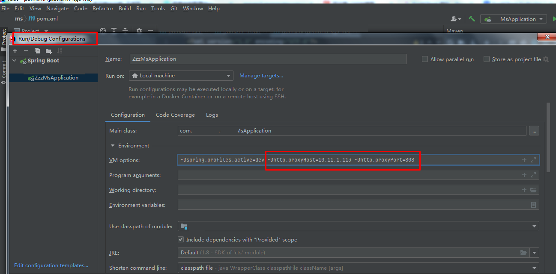Remove the selected configuration with minus icon
This screenshot has height=274, width=556.
26,51
